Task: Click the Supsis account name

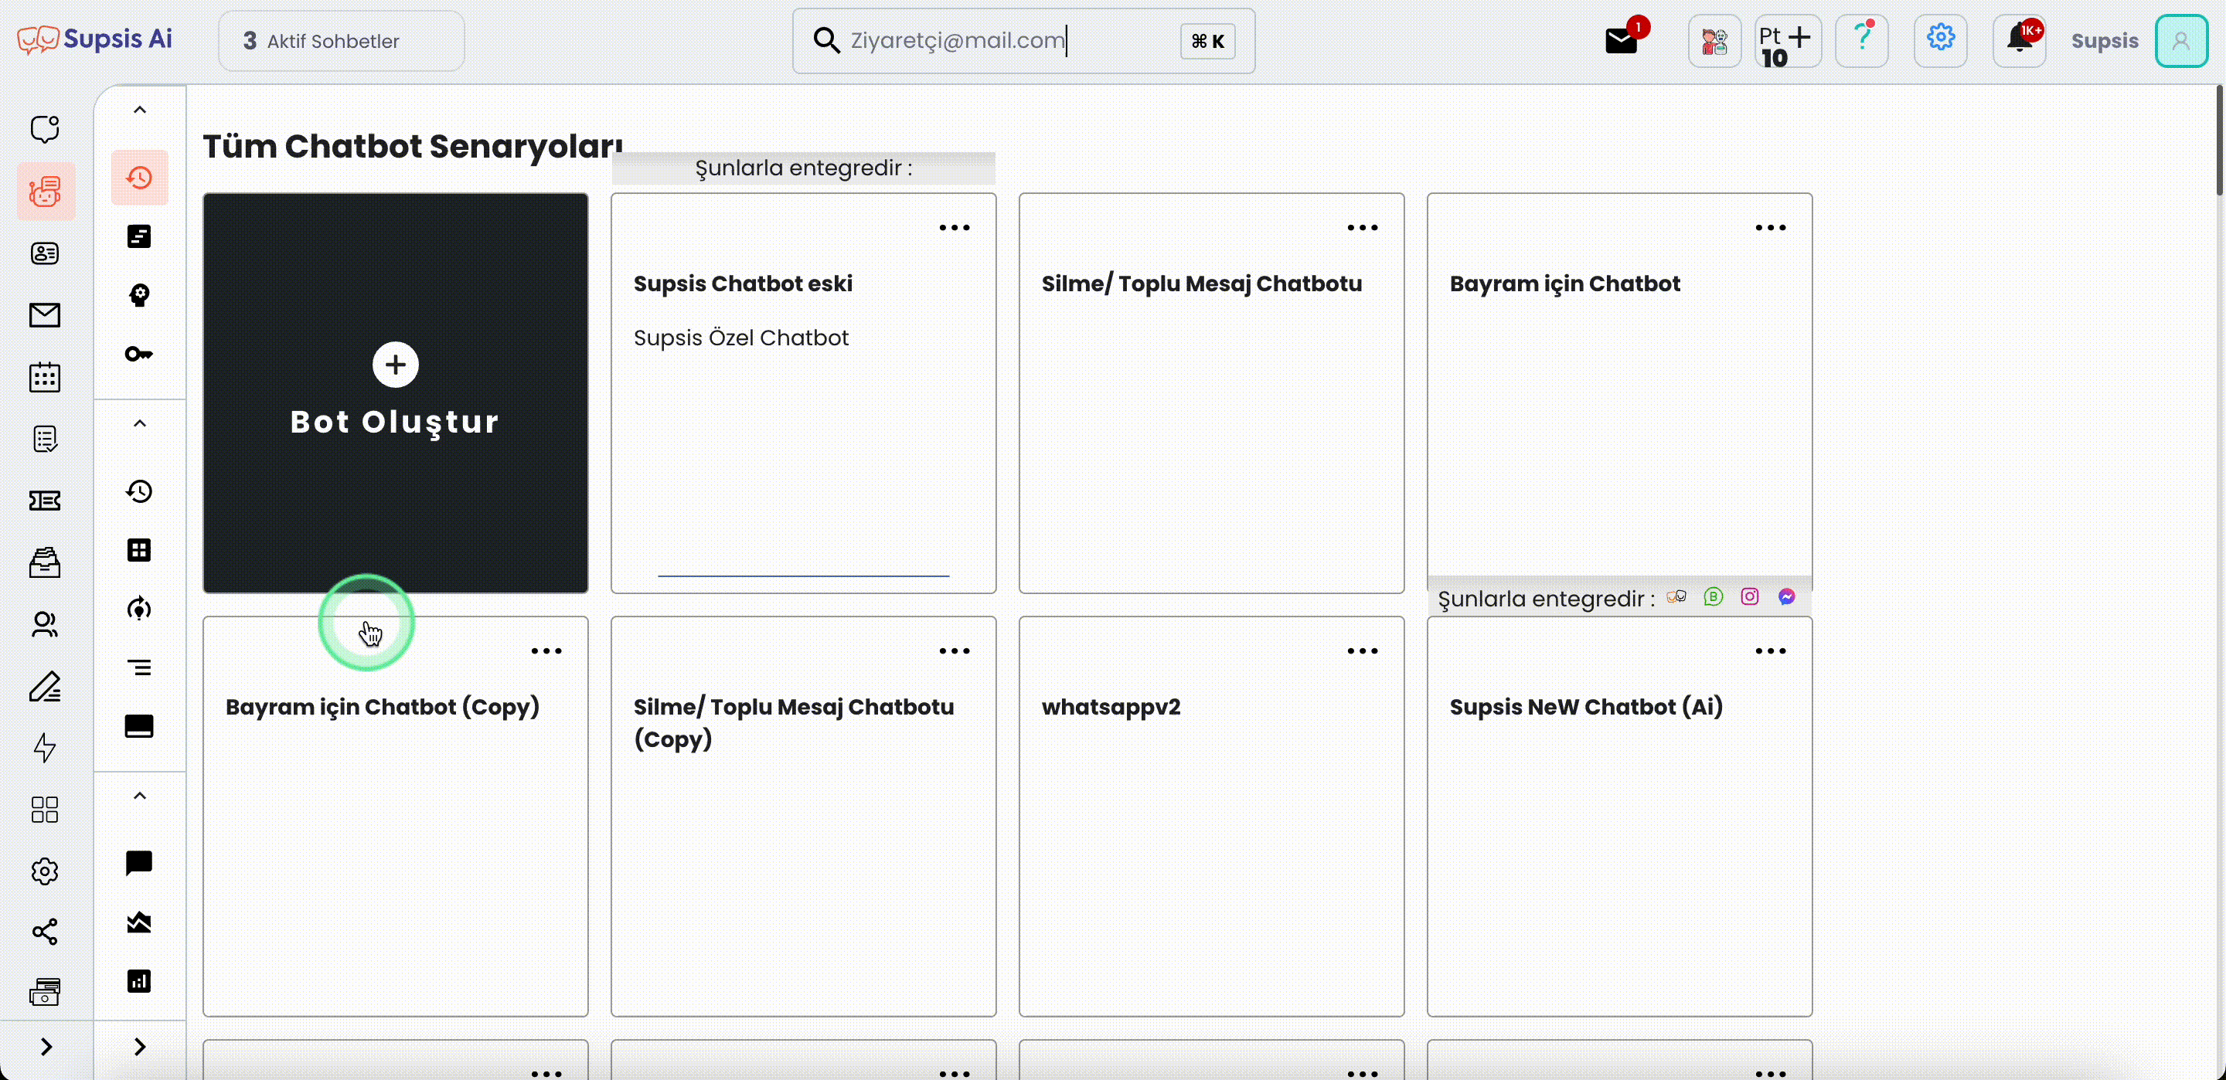Action: 2104,41
